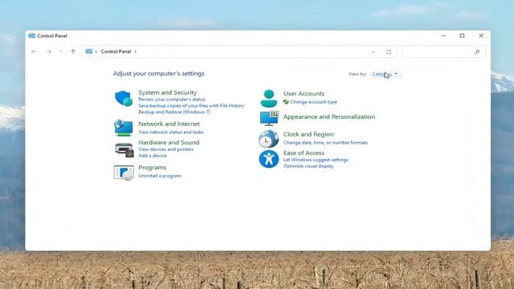The height and width of the screenshot is (289, 514).
Task: Open the Appearance and Personalization monitor icon
Action: [x=269, y=118]
